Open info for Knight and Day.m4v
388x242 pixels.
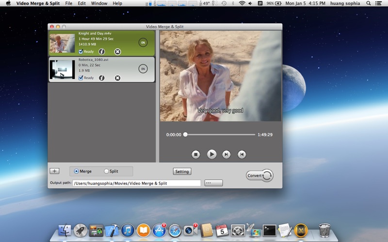[x=102, y=52]
